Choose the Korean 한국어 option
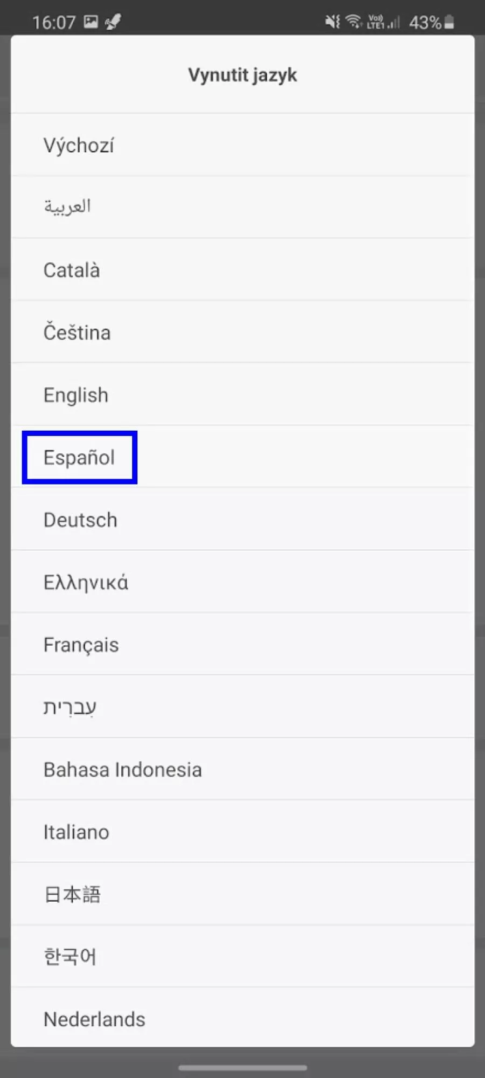The image size is (485, 1078). pyautogui.click(x=242, y=957)
